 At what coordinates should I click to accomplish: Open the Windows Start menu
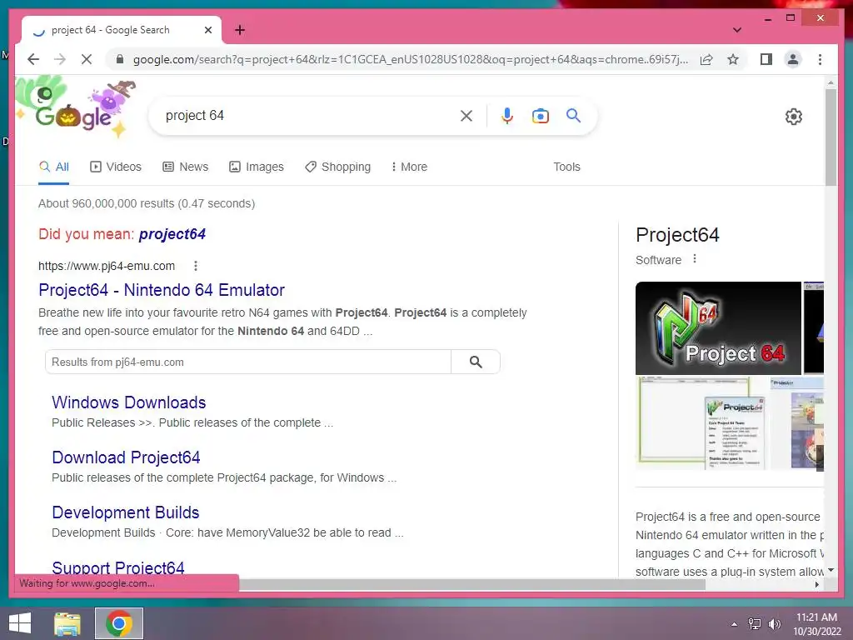(20, 623)
